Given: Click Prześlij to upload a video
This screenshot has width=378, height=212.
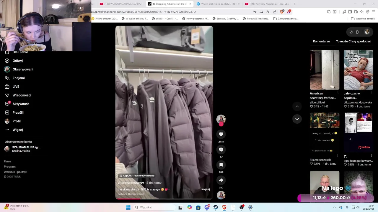Looking at the screenshot, I should (18, 112).
